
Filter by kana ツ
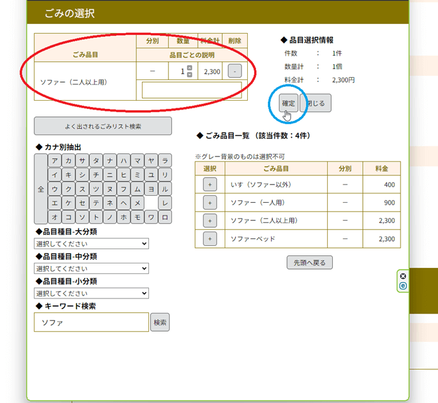coord(96,189)
